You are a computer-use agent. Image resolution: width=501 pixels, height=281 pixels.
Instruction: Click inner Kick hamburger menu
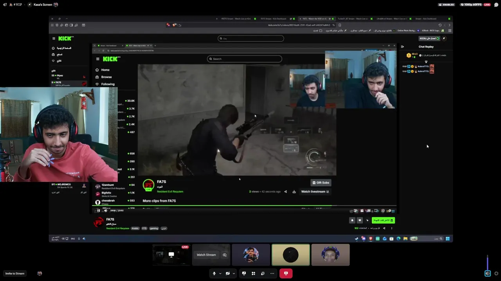coord(98,59)
